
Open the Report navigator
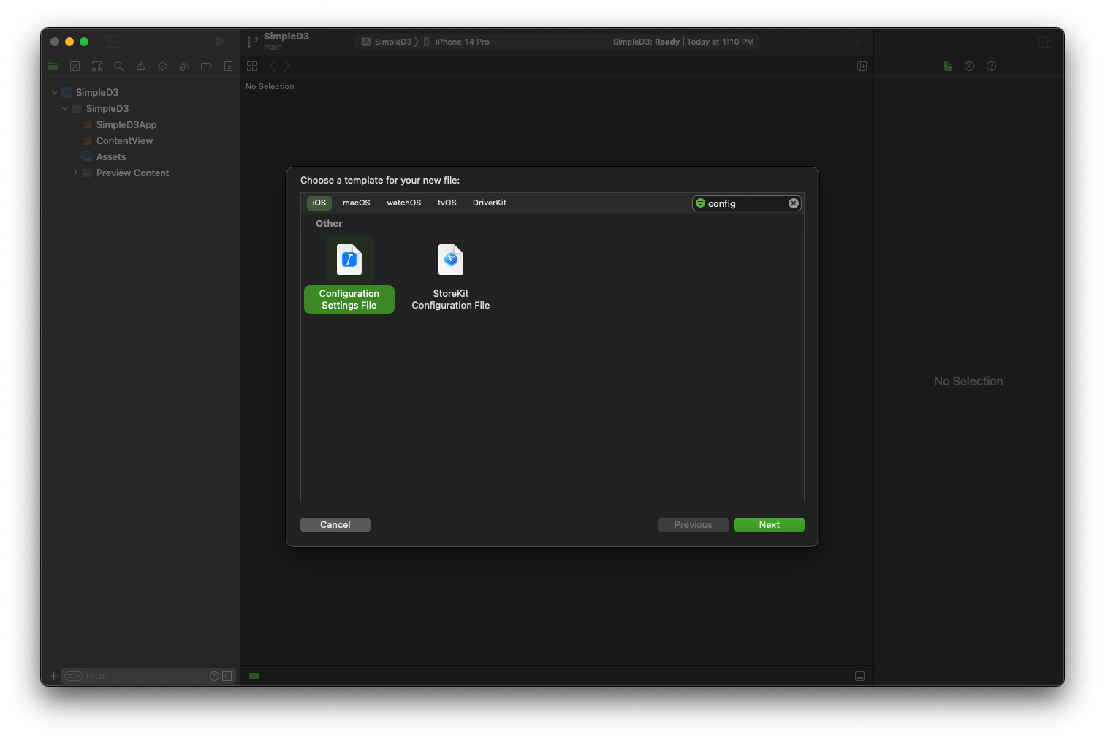228,67
